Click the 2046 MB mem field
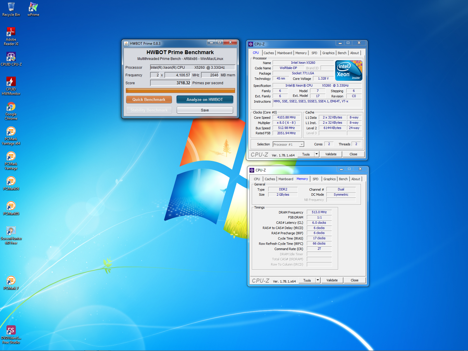The height and width of the screenshot is (351, 468). point(210,75)
